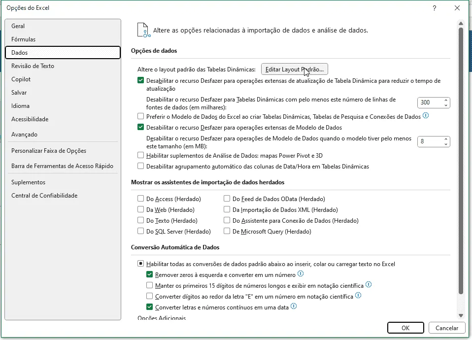Check Do Access (Herdado)

[140, 199]
